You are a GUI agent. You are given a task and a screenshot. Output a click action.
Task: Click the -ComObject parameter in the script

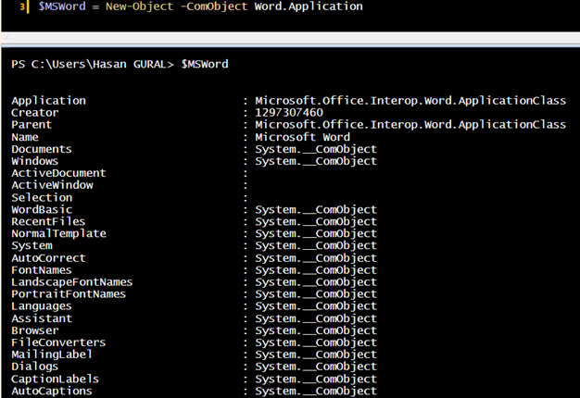[x=216, y=7]
